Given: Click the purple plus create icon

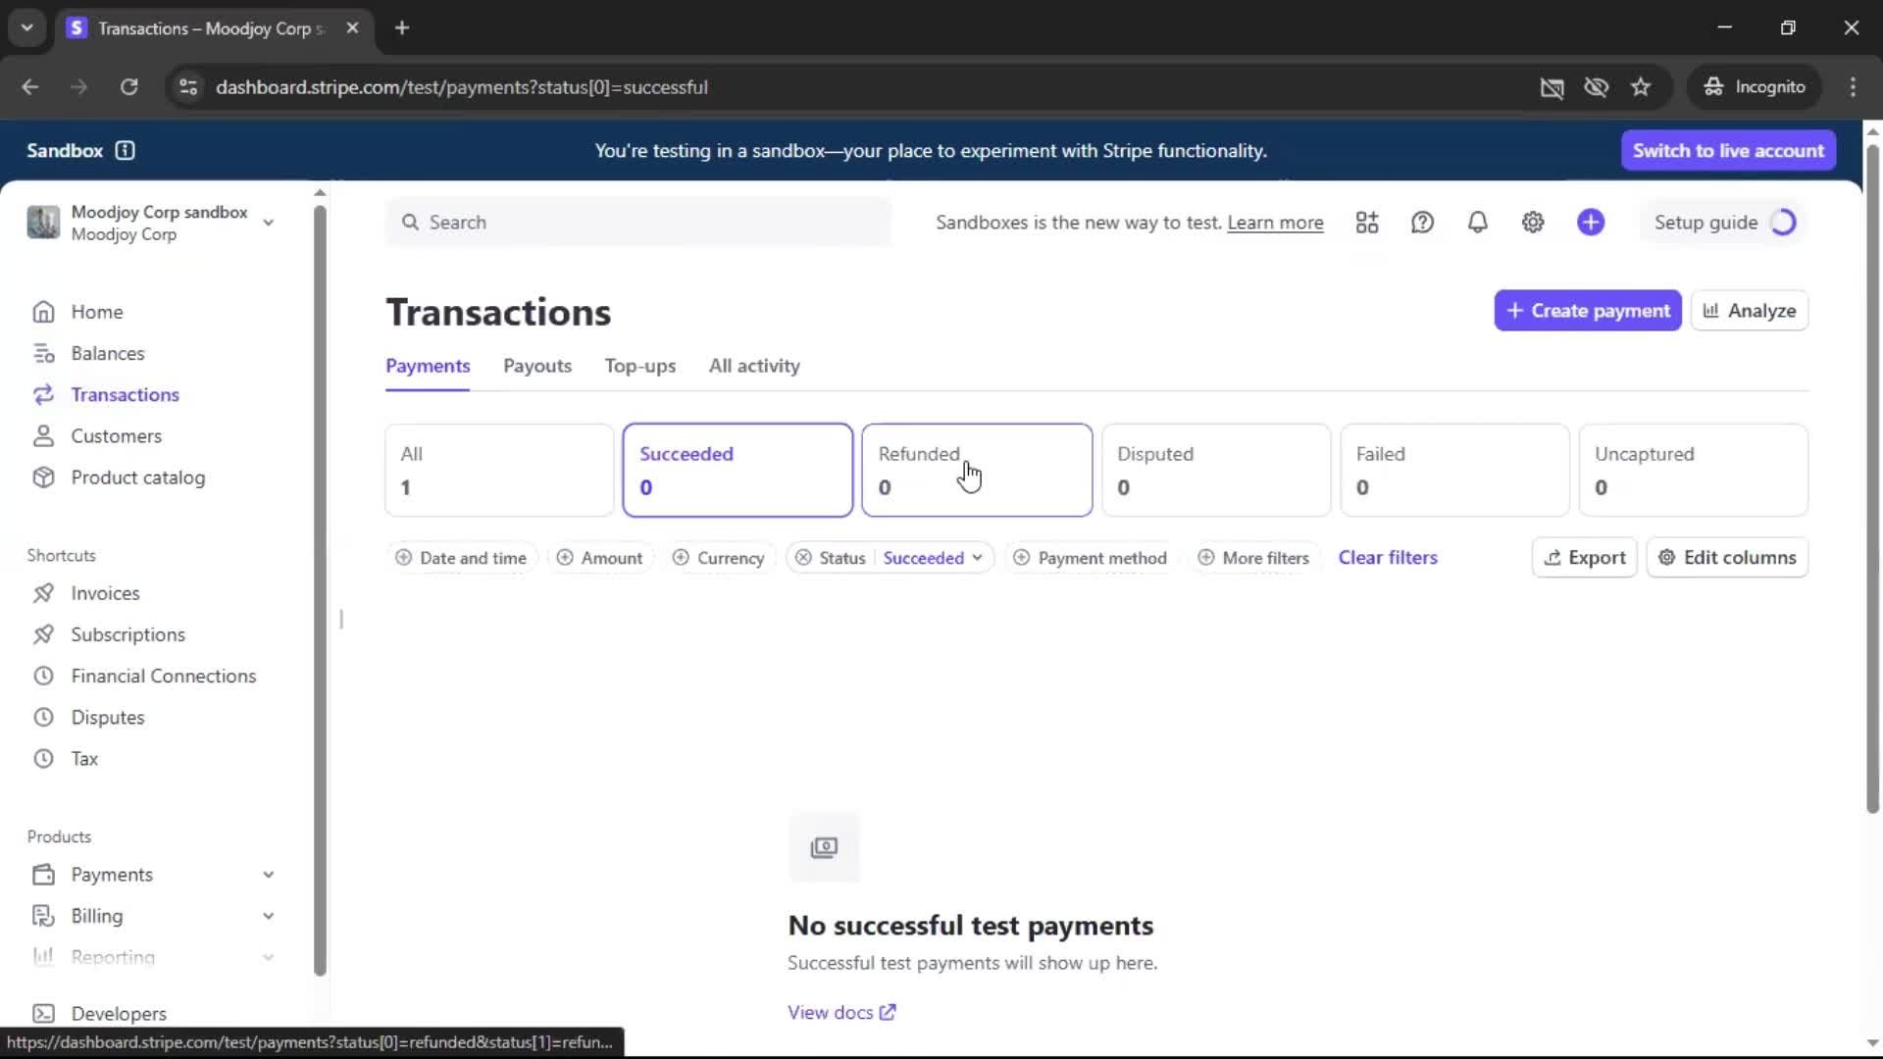Looking at the screenshot, I should point(1591,223).
